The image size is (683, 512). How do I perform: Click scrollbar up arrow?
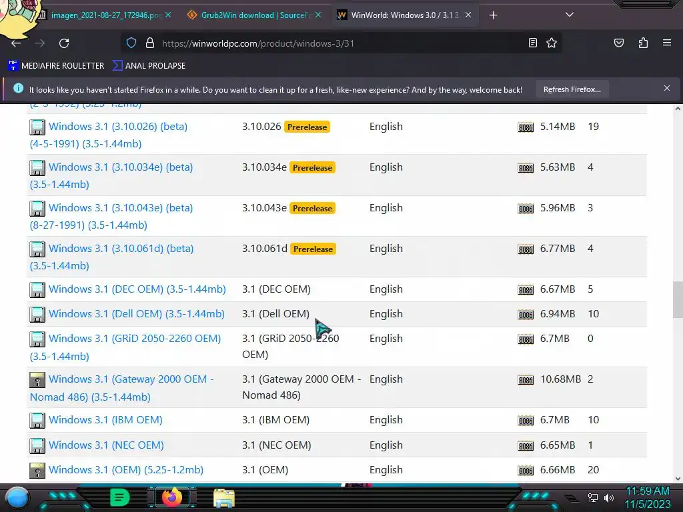(678, 109)
